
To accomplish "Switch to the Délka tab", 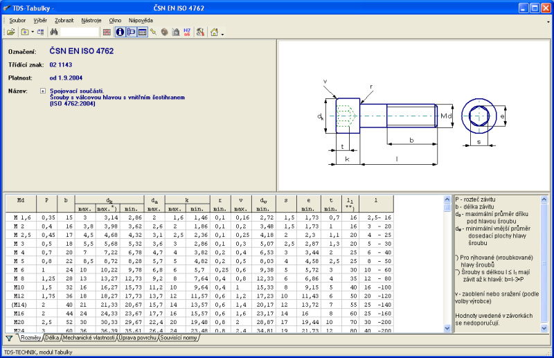I will pos(52,338).
